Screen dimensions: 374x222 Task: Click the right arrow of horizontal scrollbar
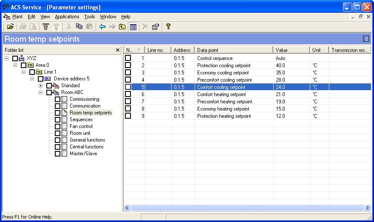pos(367,208)
